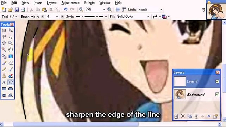The width and height of the screenshot is (226, 127).
Task: Select the Recolor tool
Action: point(11,76)
